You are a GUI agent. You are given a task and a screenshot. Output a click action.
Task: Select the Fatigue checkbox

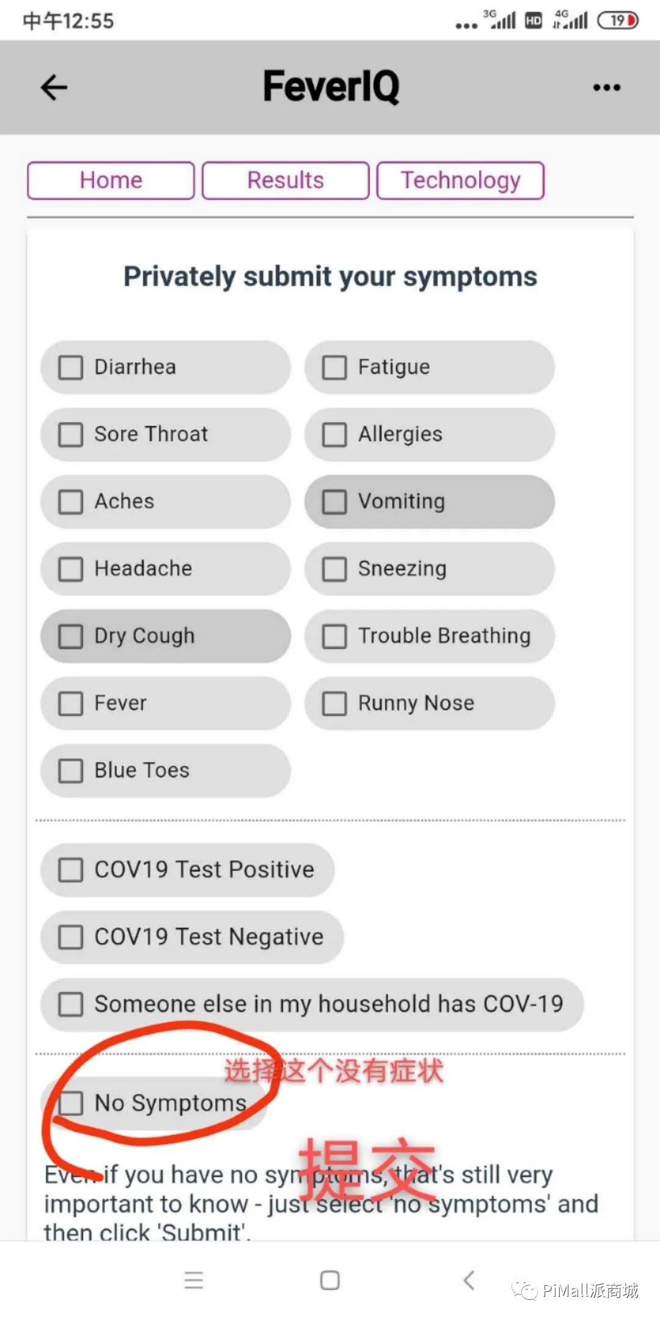(x=334, y=367)
